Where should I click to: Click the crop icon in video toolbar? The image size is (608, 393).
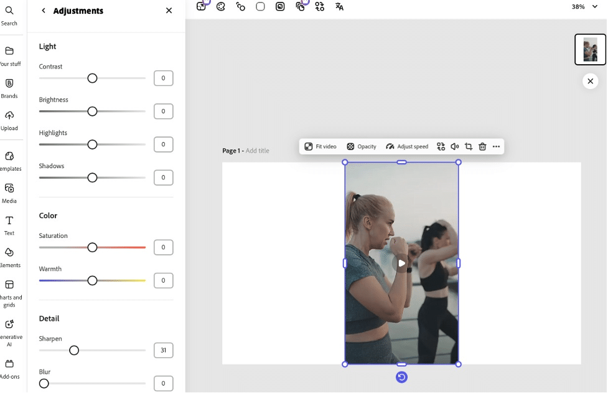[469, 146]
